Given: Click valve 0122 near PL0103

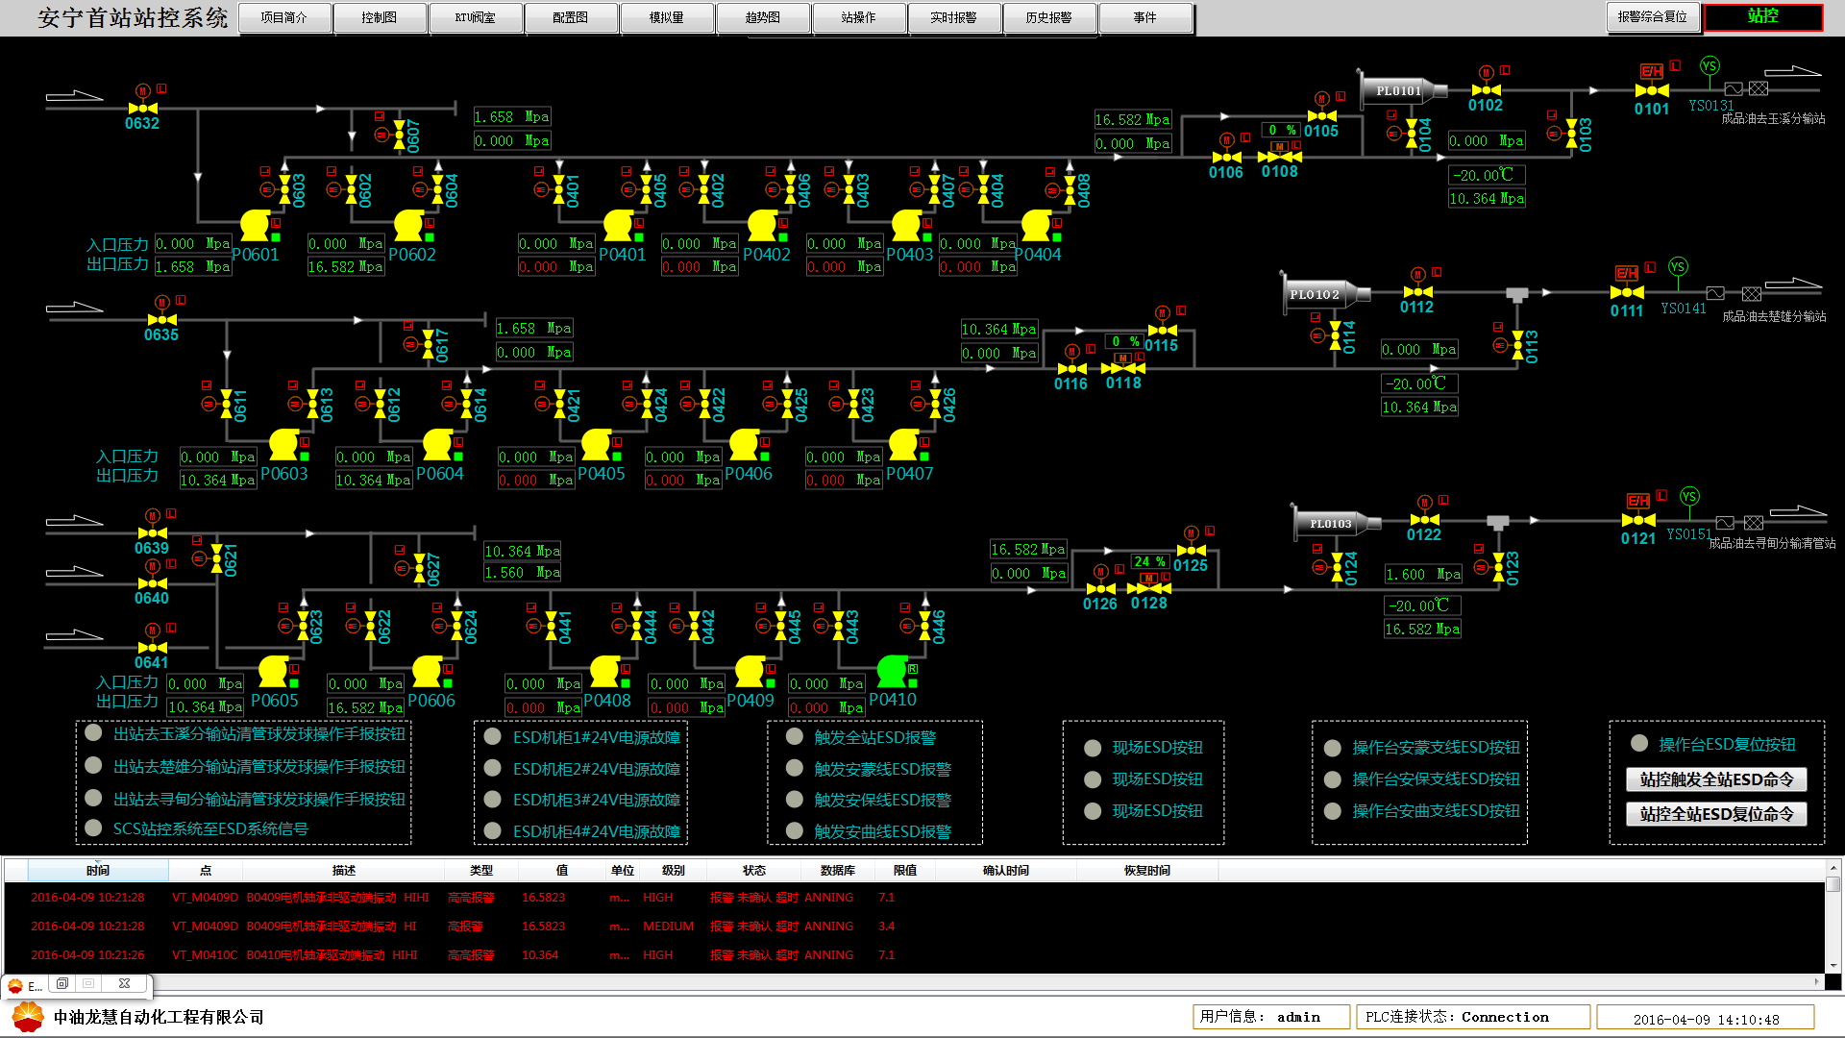Looking at the screenshot, I should (x=1424, y=520).
